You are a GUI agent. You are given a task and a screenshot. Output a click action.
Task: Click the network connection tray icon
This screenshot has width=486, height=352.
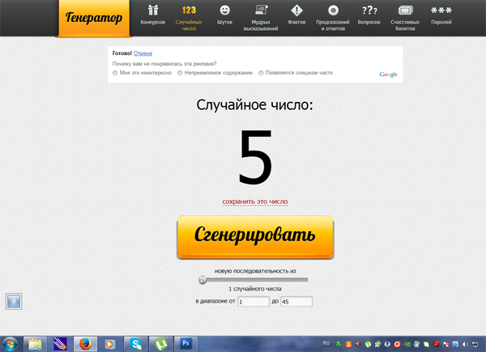click(x=475, y=344)
